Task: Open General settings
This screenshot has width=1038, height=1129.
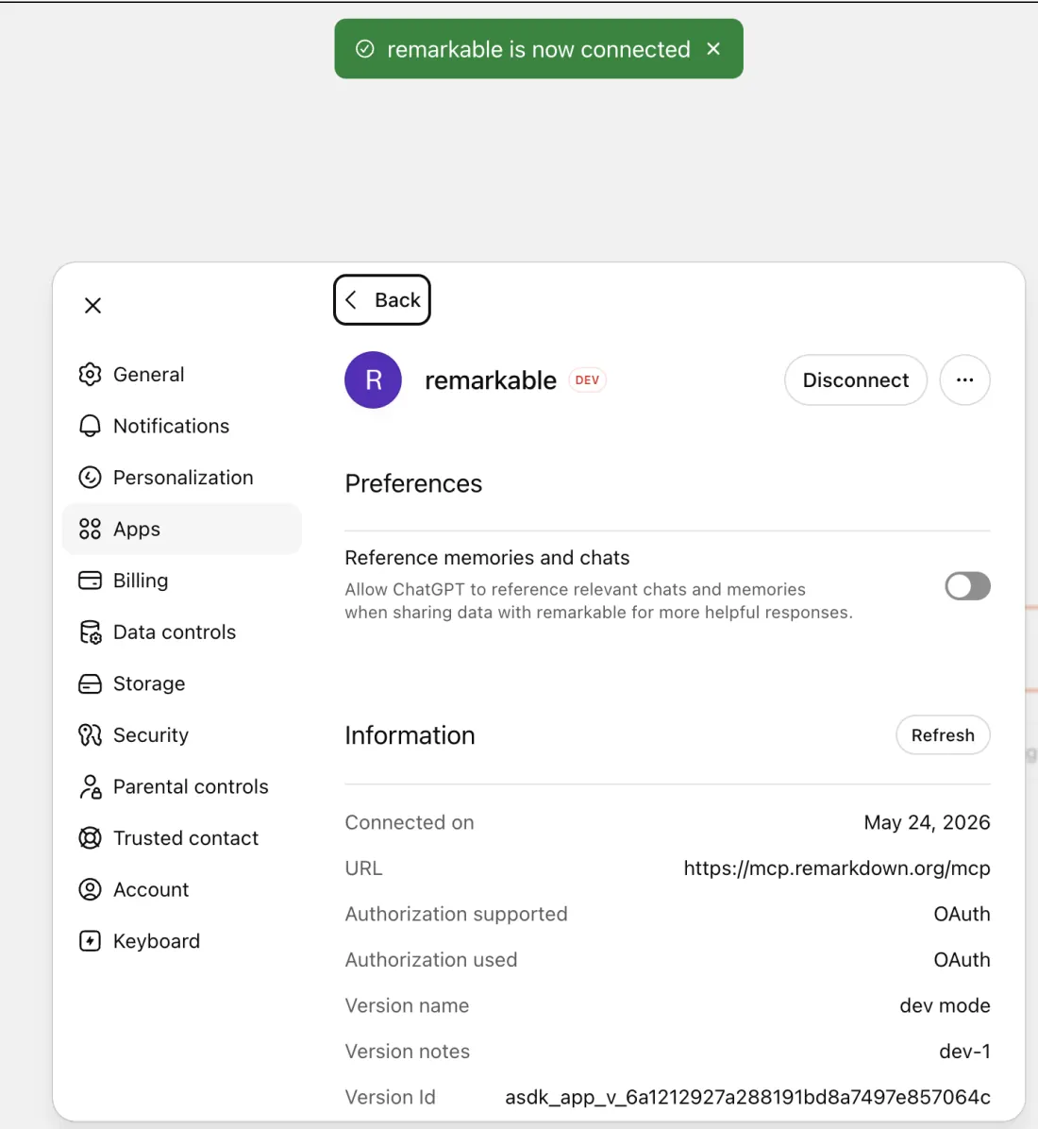Action: pyautogui.click(x=181, y=375)
